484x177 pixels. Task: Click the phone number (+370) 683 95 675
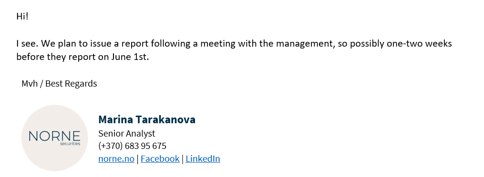click(x=132, y=146)
